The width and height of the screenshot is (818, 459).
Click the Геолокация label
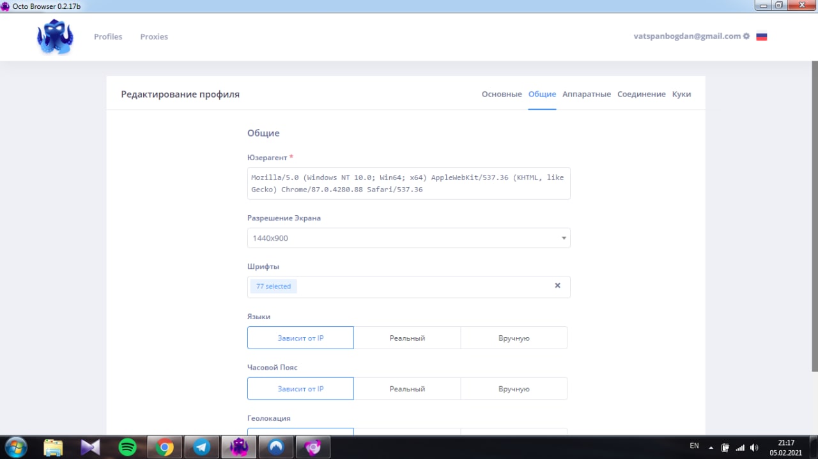[x=268, y=418]
